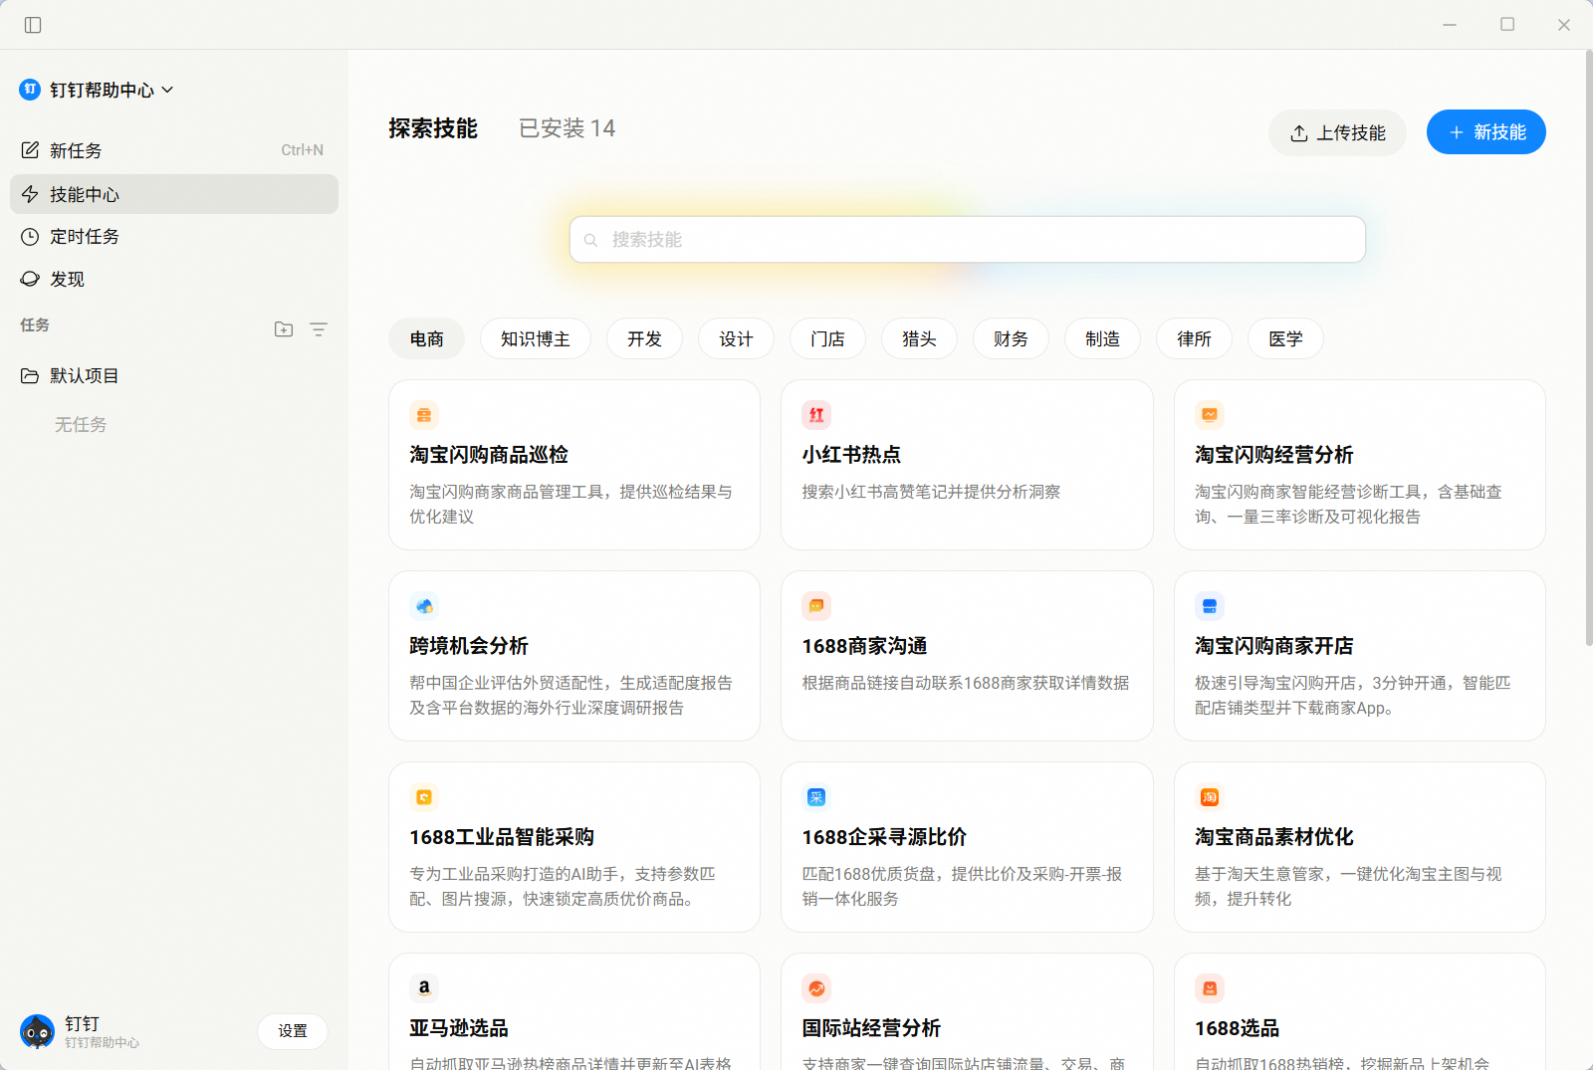The width and height of the screenshot is (1593, 1070).
Task: Open the 1688商家沟通 skill title
Action: 864,646
